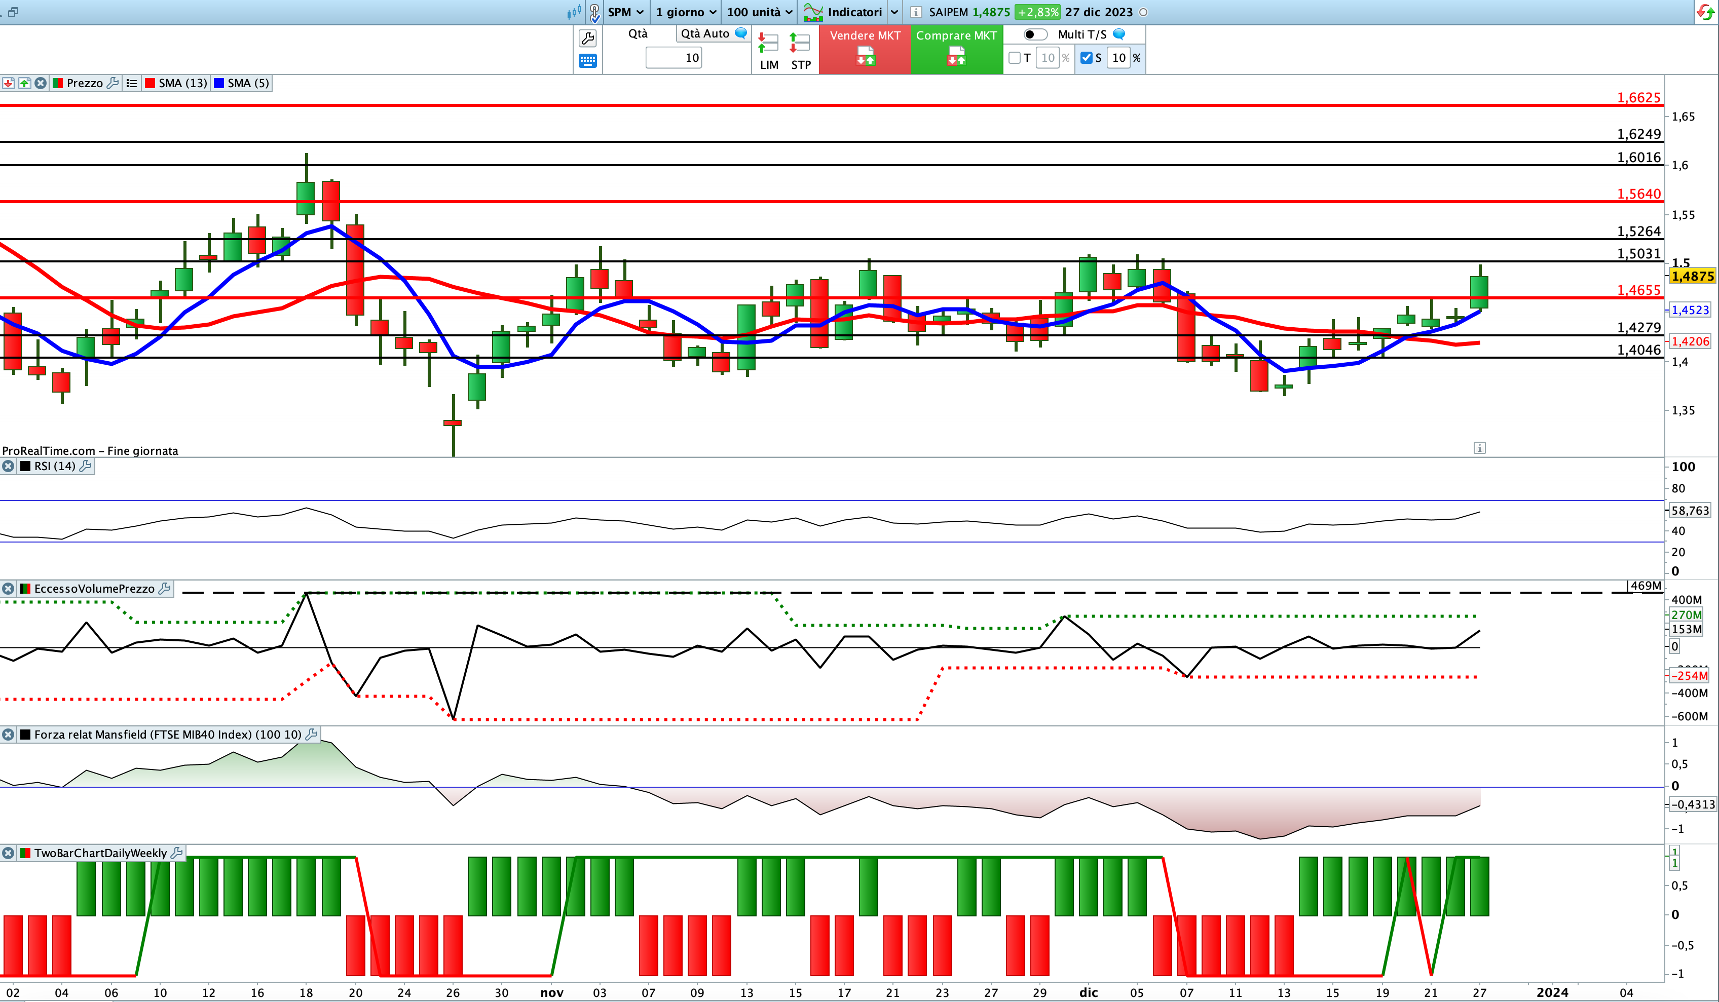Click the Comprare MKT button

956,49
